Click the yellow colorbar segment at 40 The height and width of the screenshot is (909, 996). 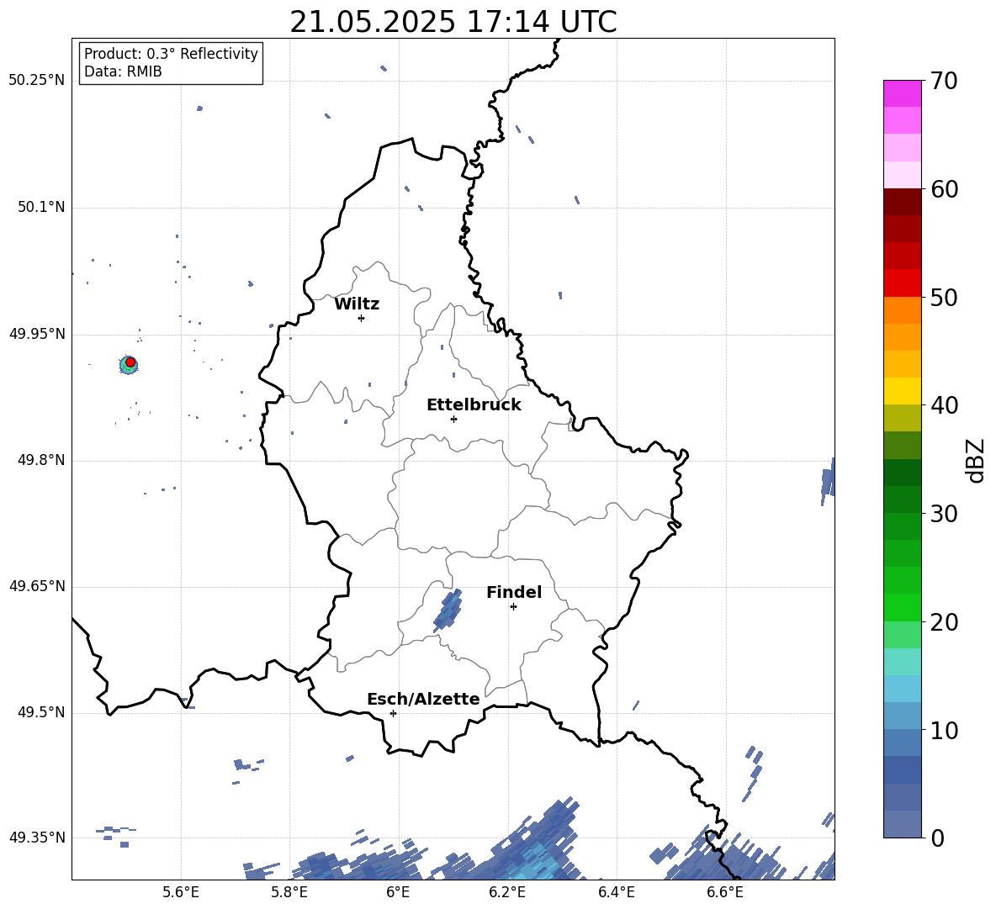[x=902, y=391]
